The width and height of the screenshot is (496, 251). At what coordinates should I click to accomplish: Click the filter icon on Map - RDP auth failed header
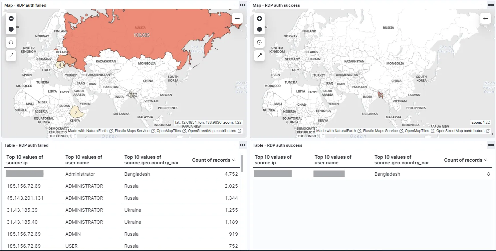(235, 5)
